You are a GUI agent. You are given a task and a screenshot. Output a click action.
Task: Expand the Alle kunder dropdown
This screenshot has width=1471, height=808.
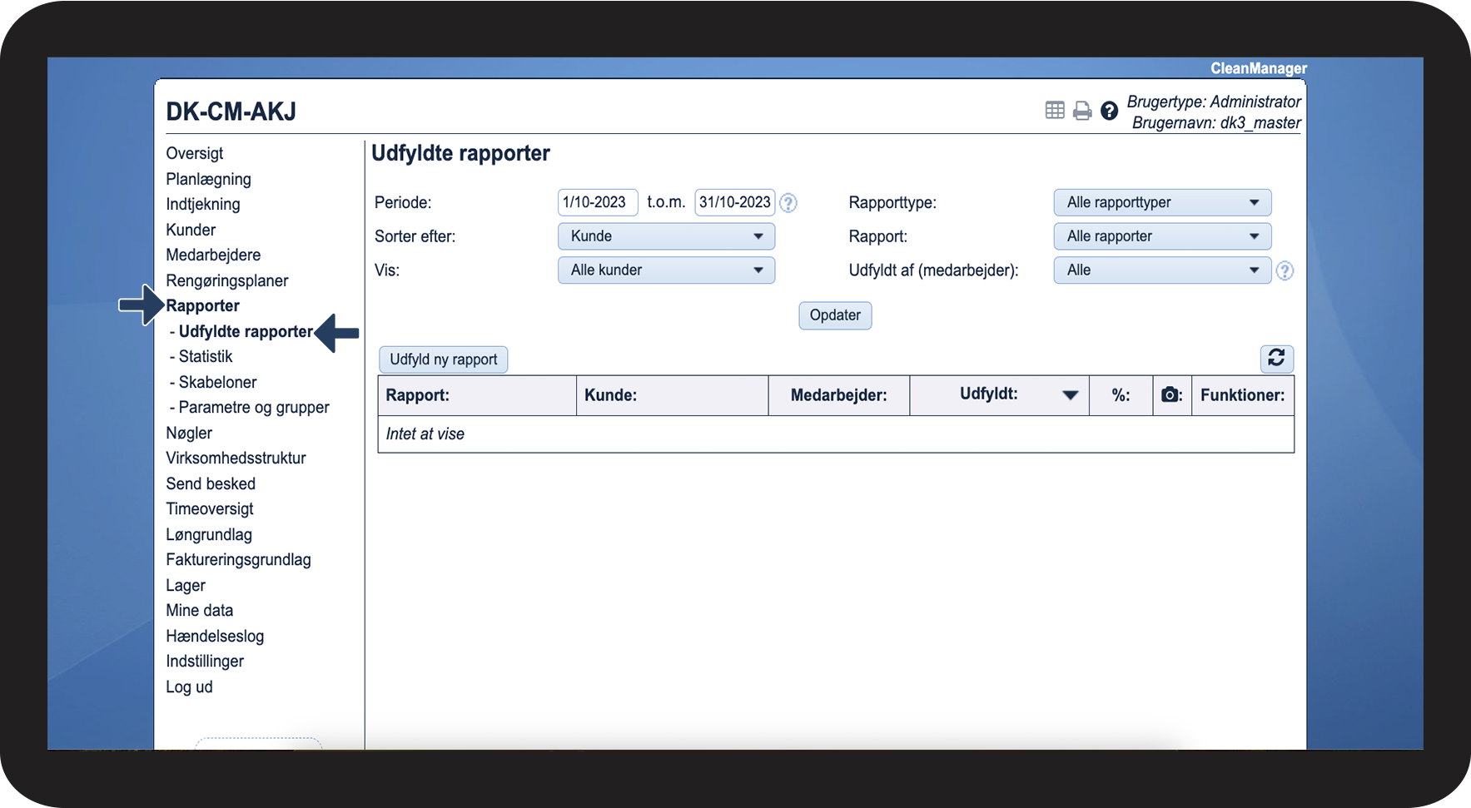pos(666,270)
